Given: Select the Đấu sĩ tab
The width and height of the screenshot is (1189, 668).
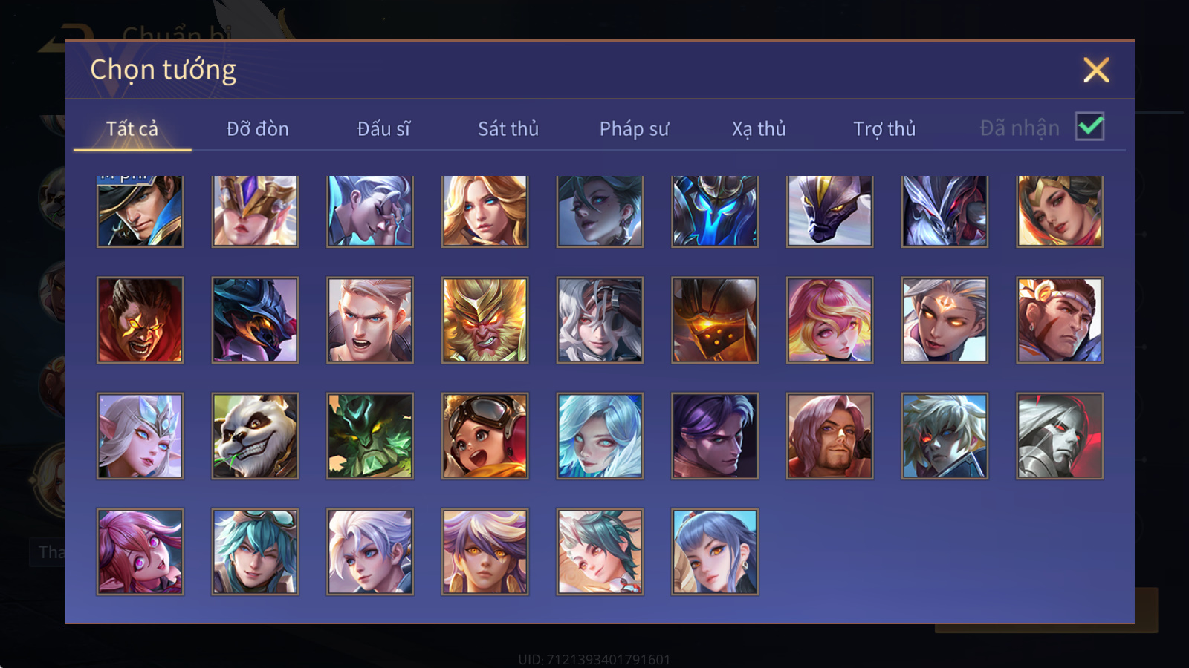Looking at the screenshot, I should coord(383,129).
